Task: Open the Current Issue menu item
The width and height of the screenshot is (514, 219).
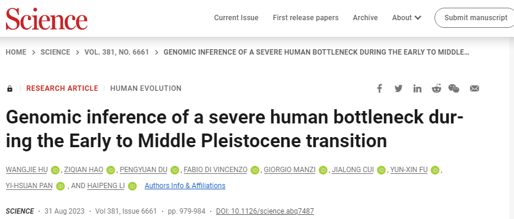Action: coord(236,18)
